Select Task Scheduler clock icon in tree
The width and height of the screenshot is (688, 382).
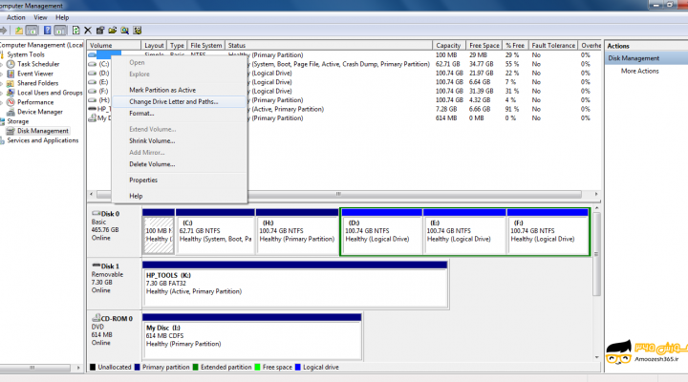pos(11,64)
